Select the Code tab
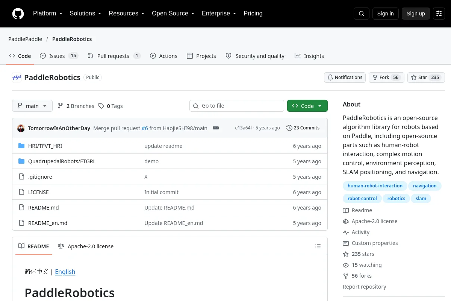The width and height of the screenshot is (451, 301). (x=20, y=56)
